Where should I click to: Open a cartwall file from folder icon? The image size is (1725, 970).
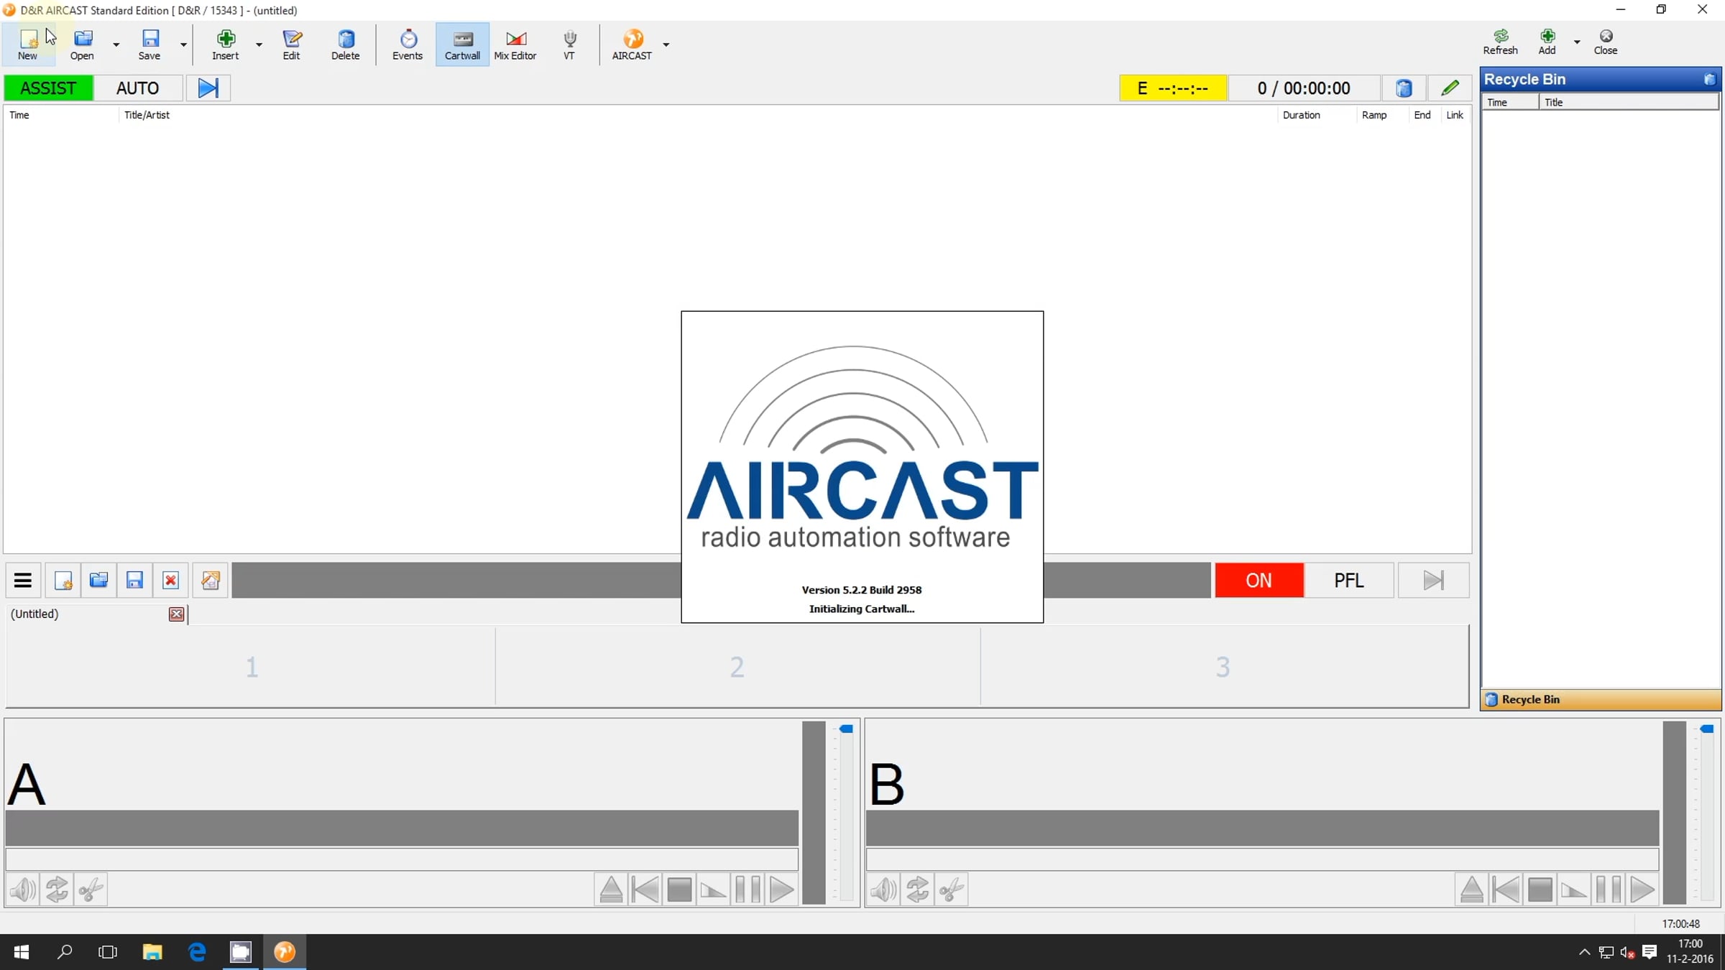tap(98, 581)
